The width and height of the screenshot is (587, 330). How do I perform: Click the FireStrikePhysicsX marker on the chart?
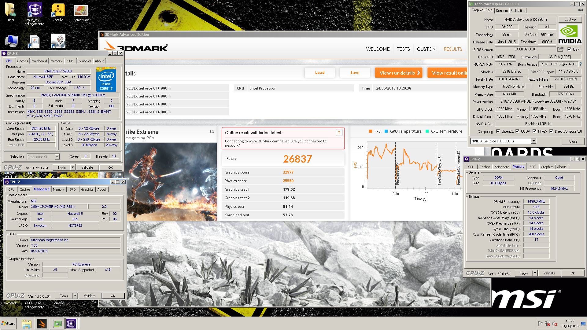(x=439, y=170)
